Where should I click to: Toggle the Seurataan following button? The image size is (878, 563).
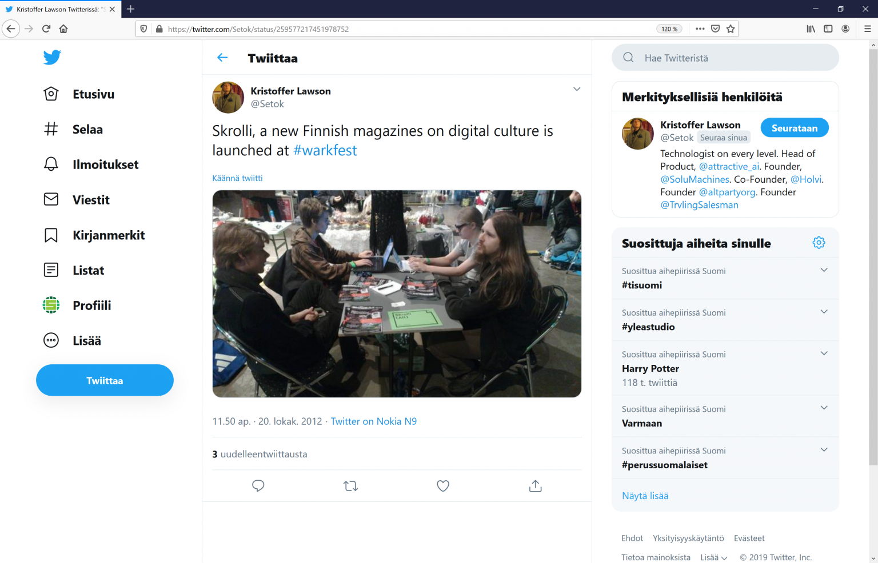tap(794, 128)
